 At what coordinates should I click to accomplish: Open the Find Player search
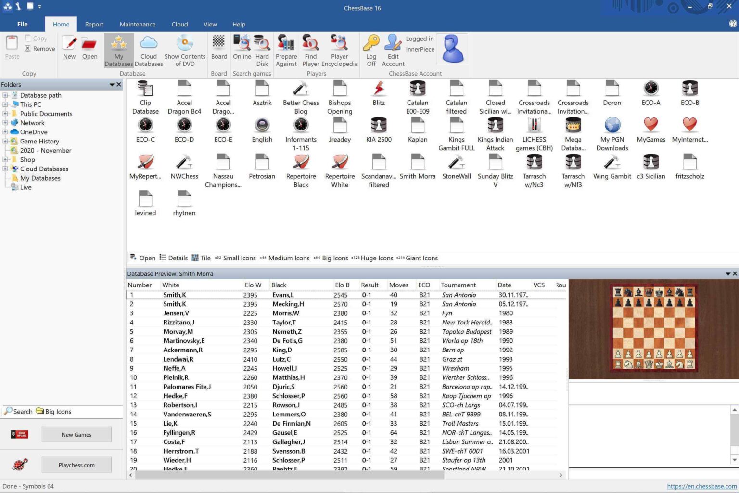click(310, 48)
